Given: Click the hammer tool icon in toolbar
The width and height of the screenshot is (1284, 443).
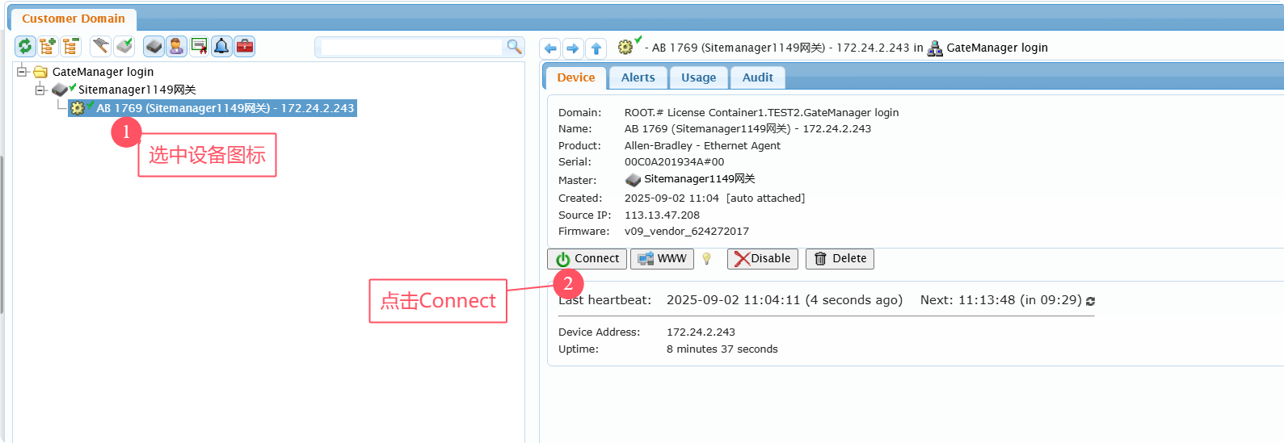Looking at the screenshot, I should (100, 47).
